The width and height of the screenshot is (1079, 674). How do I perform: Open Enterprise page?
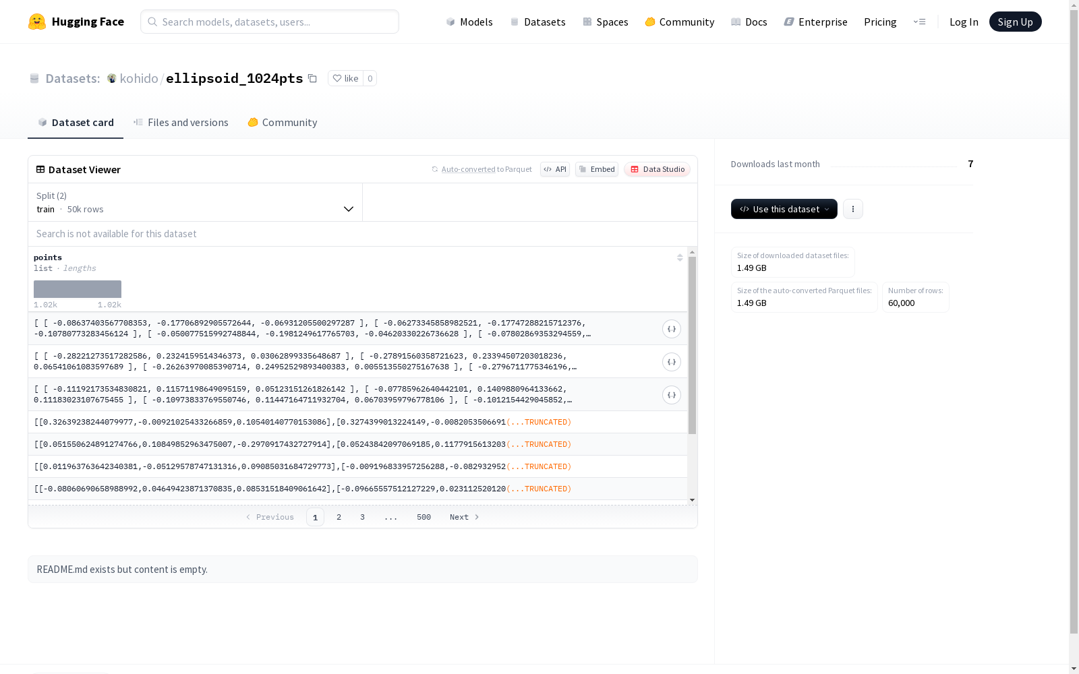coord(815,22)
